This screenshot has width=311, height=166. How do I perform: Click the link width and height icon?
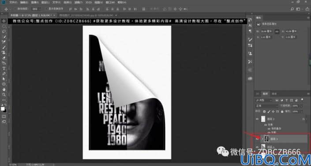[x=277, y=31]
